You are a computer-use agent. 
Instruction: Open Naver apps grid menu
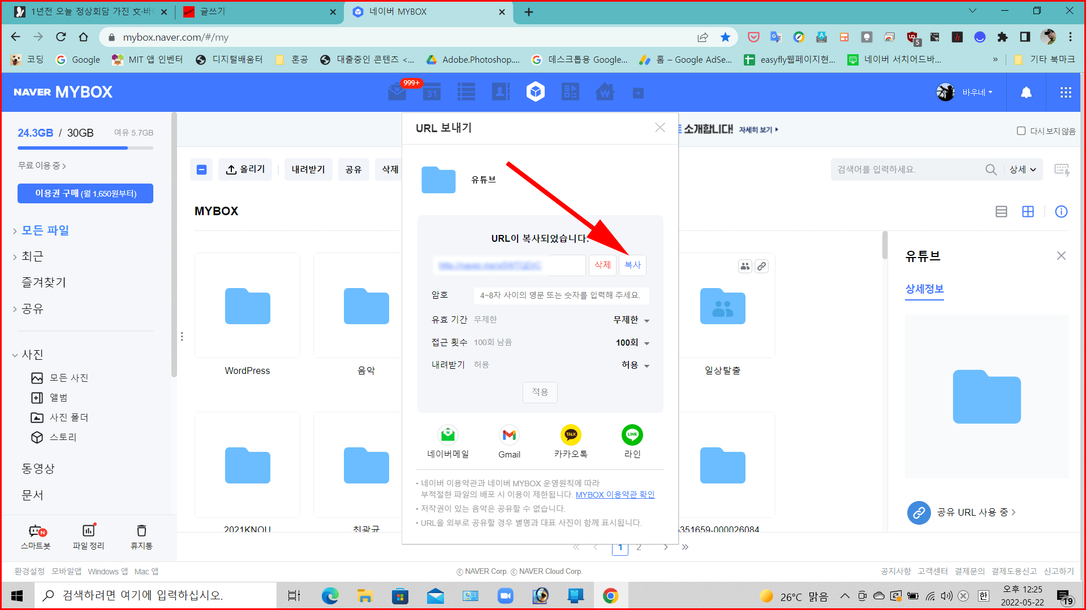1066,93
